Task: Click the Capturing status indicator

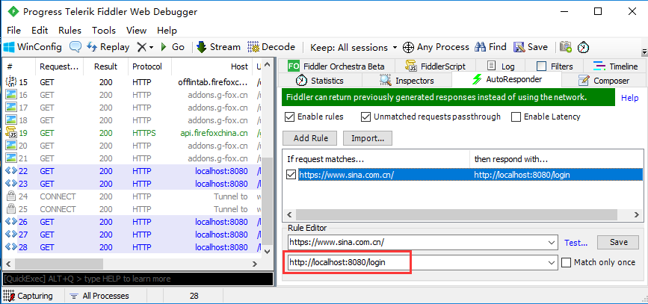Action: click(x=29, y=296)
